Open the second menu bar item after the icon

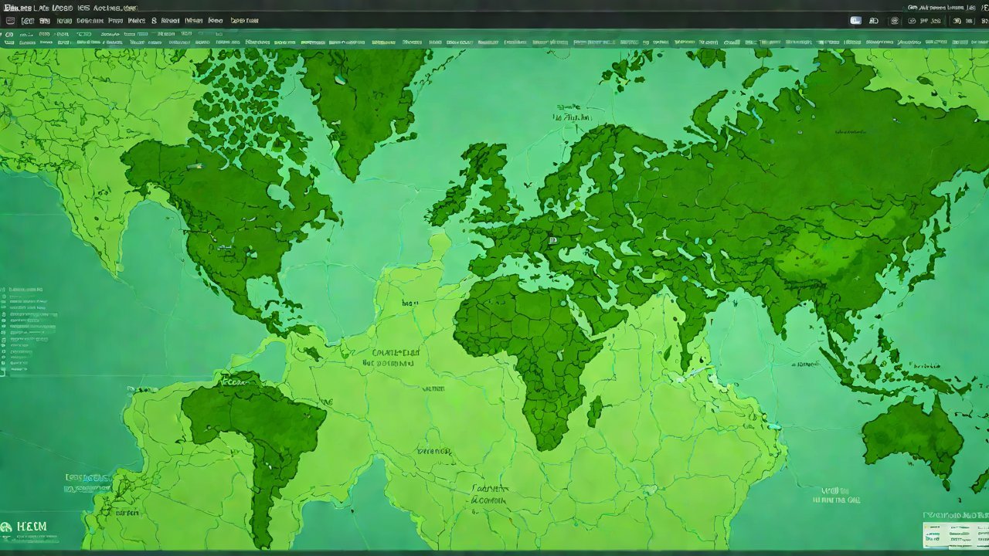point(46,21)
